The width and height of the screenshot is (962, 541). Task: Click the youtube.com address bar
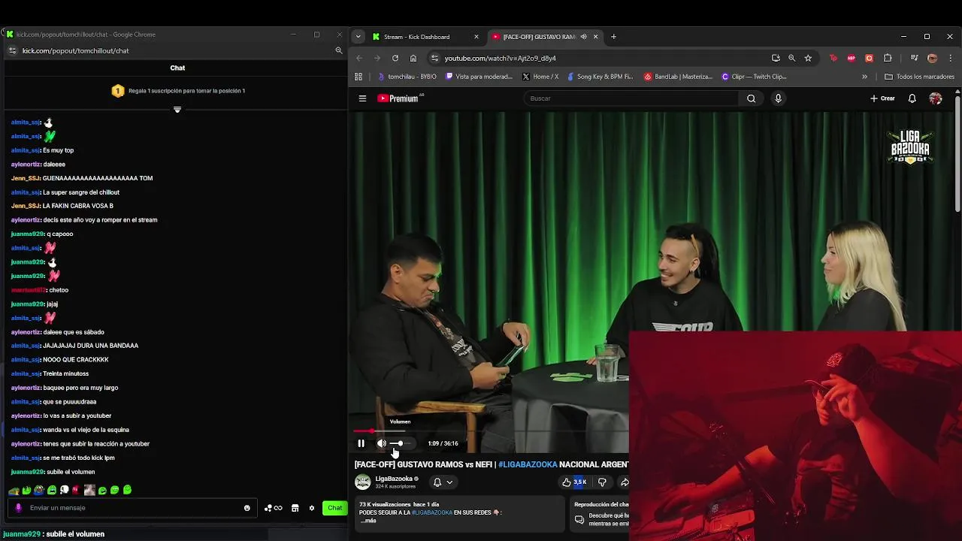click(x=601, y=58)
